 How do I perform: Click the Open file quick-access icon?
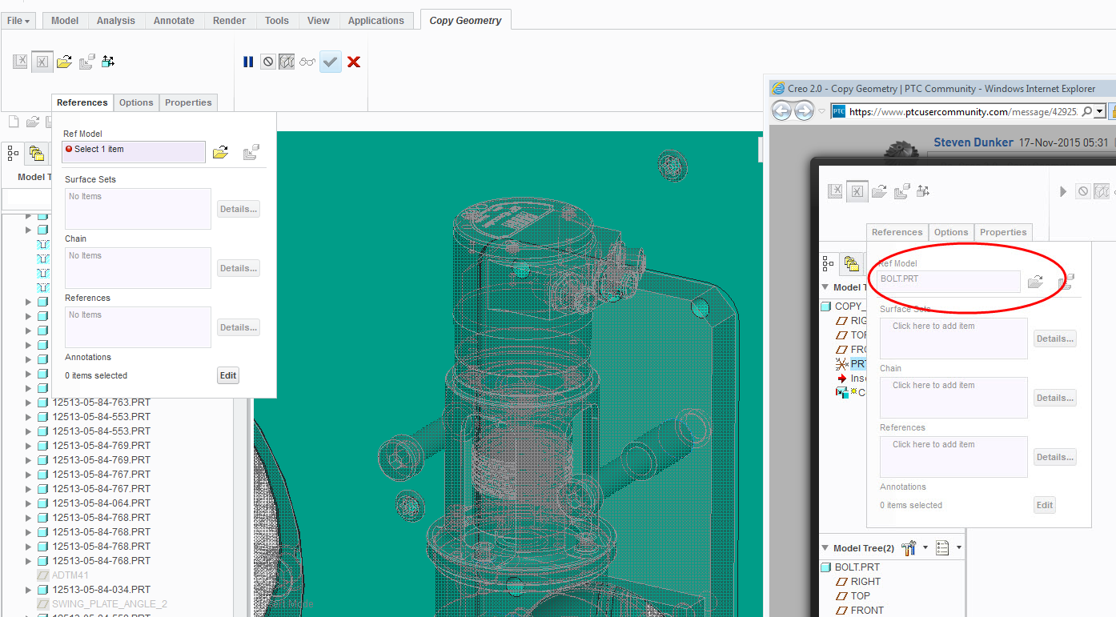pos(33,122)
